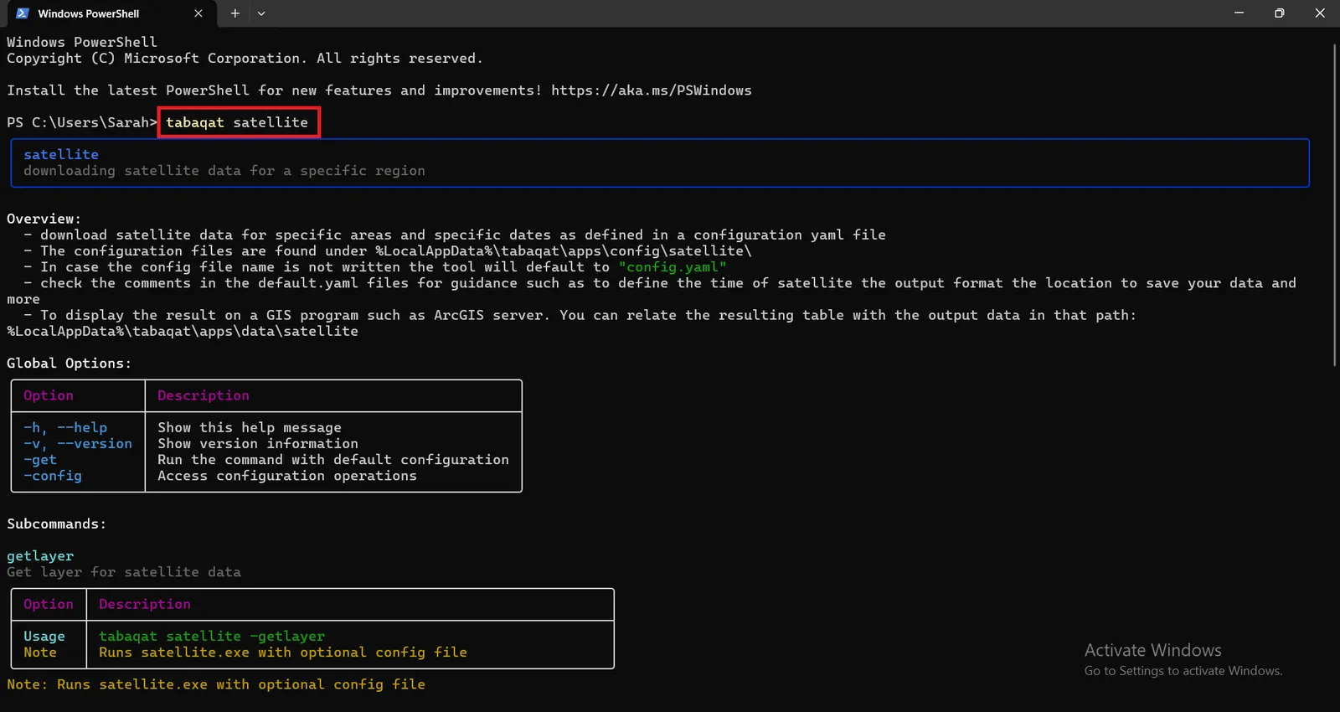This screenshot has width=1340, height=712.
Task: Click the PowerShell icon on the tab
Action: [x=23, y=13]
